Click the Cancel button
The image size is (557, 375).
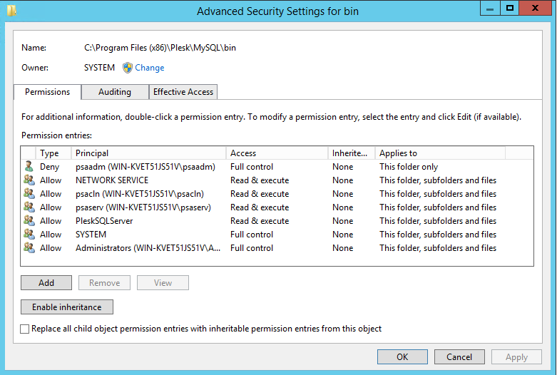459,357
